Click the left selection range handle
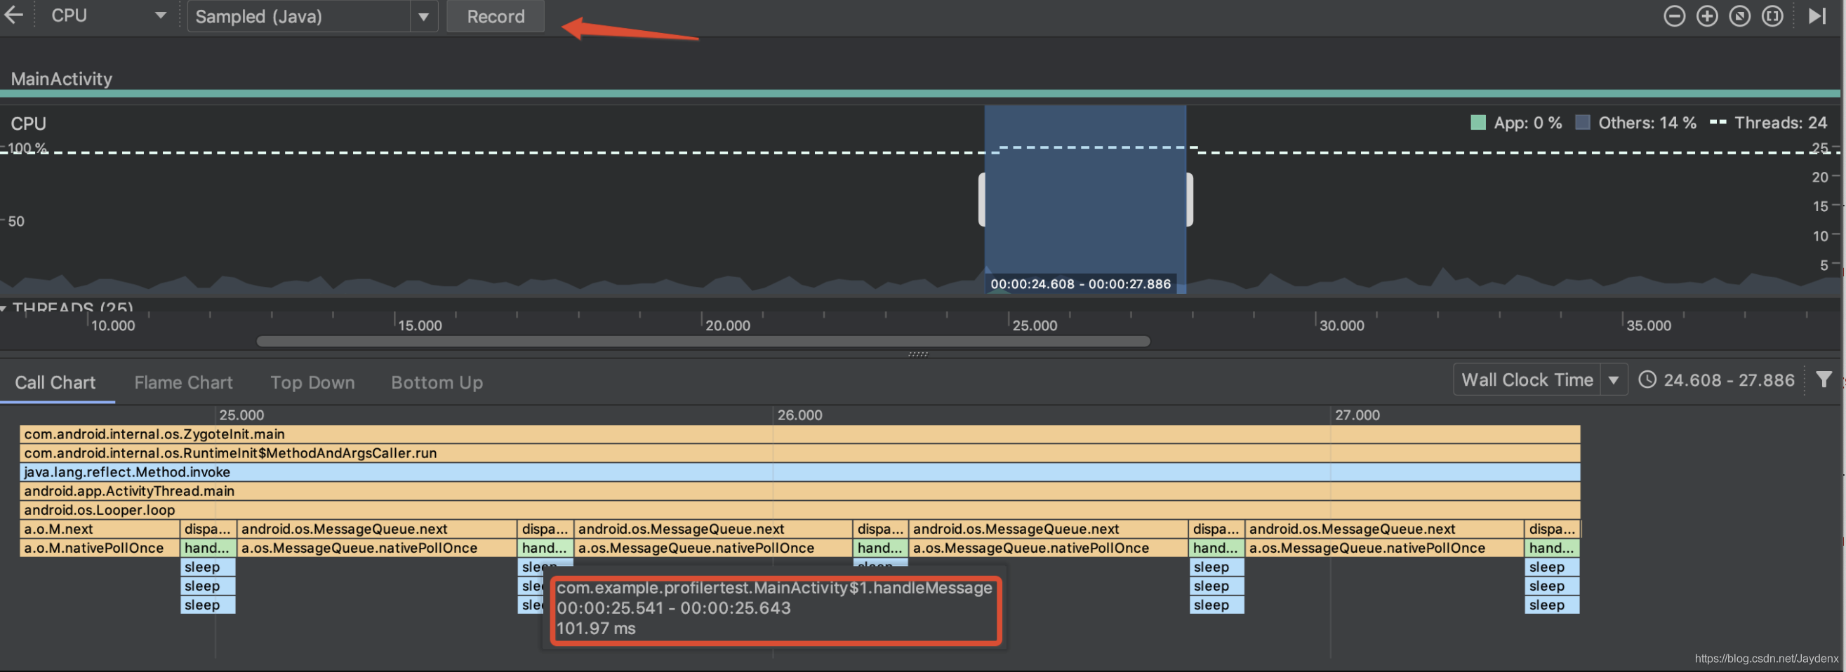Viewport: 1846px width, 672px height. pyautogui.click(x=982, y=200)
